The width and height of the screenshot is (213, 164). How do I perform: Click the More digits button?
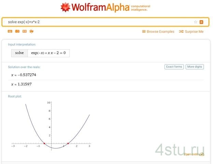195,67
